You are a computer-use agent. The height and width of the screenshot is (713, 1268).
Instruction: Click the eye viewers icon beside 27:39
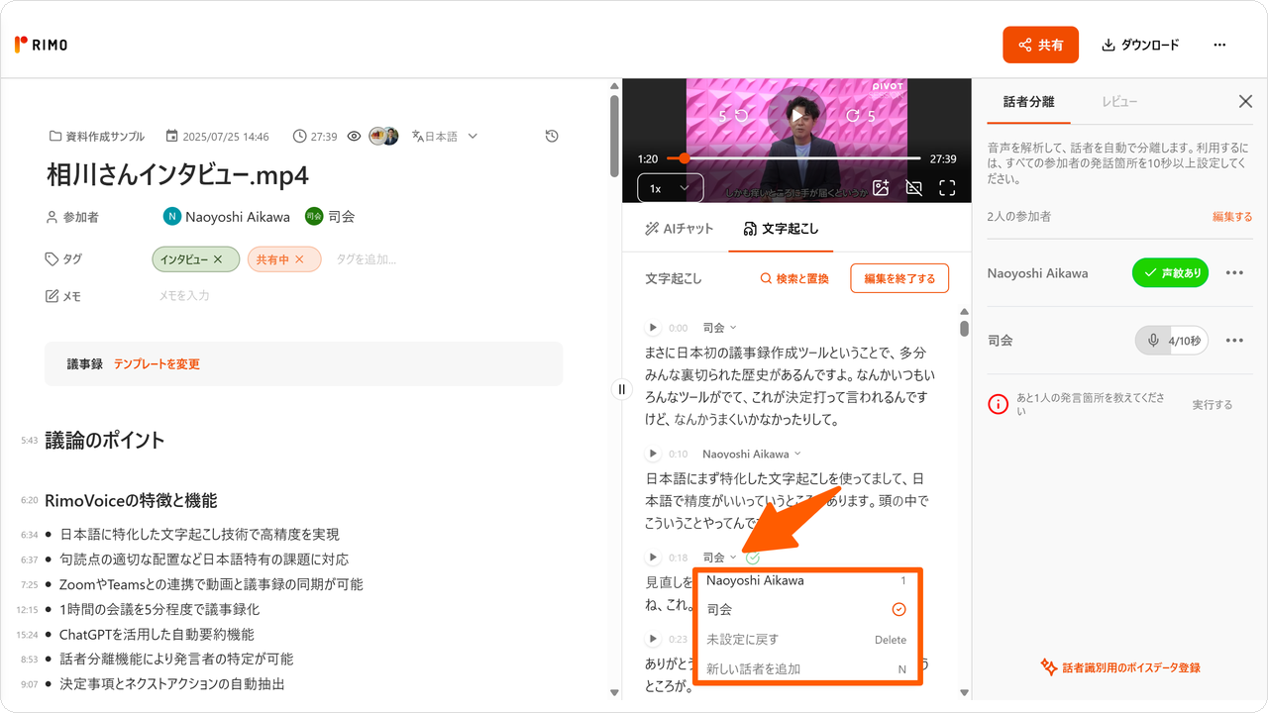click(354, 136)
